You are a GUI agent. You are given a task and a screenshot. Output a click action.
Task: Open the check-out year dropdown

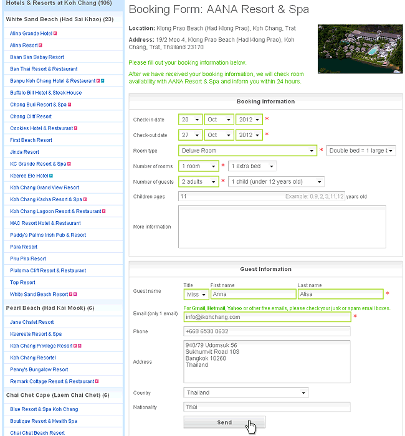[249, 135]
